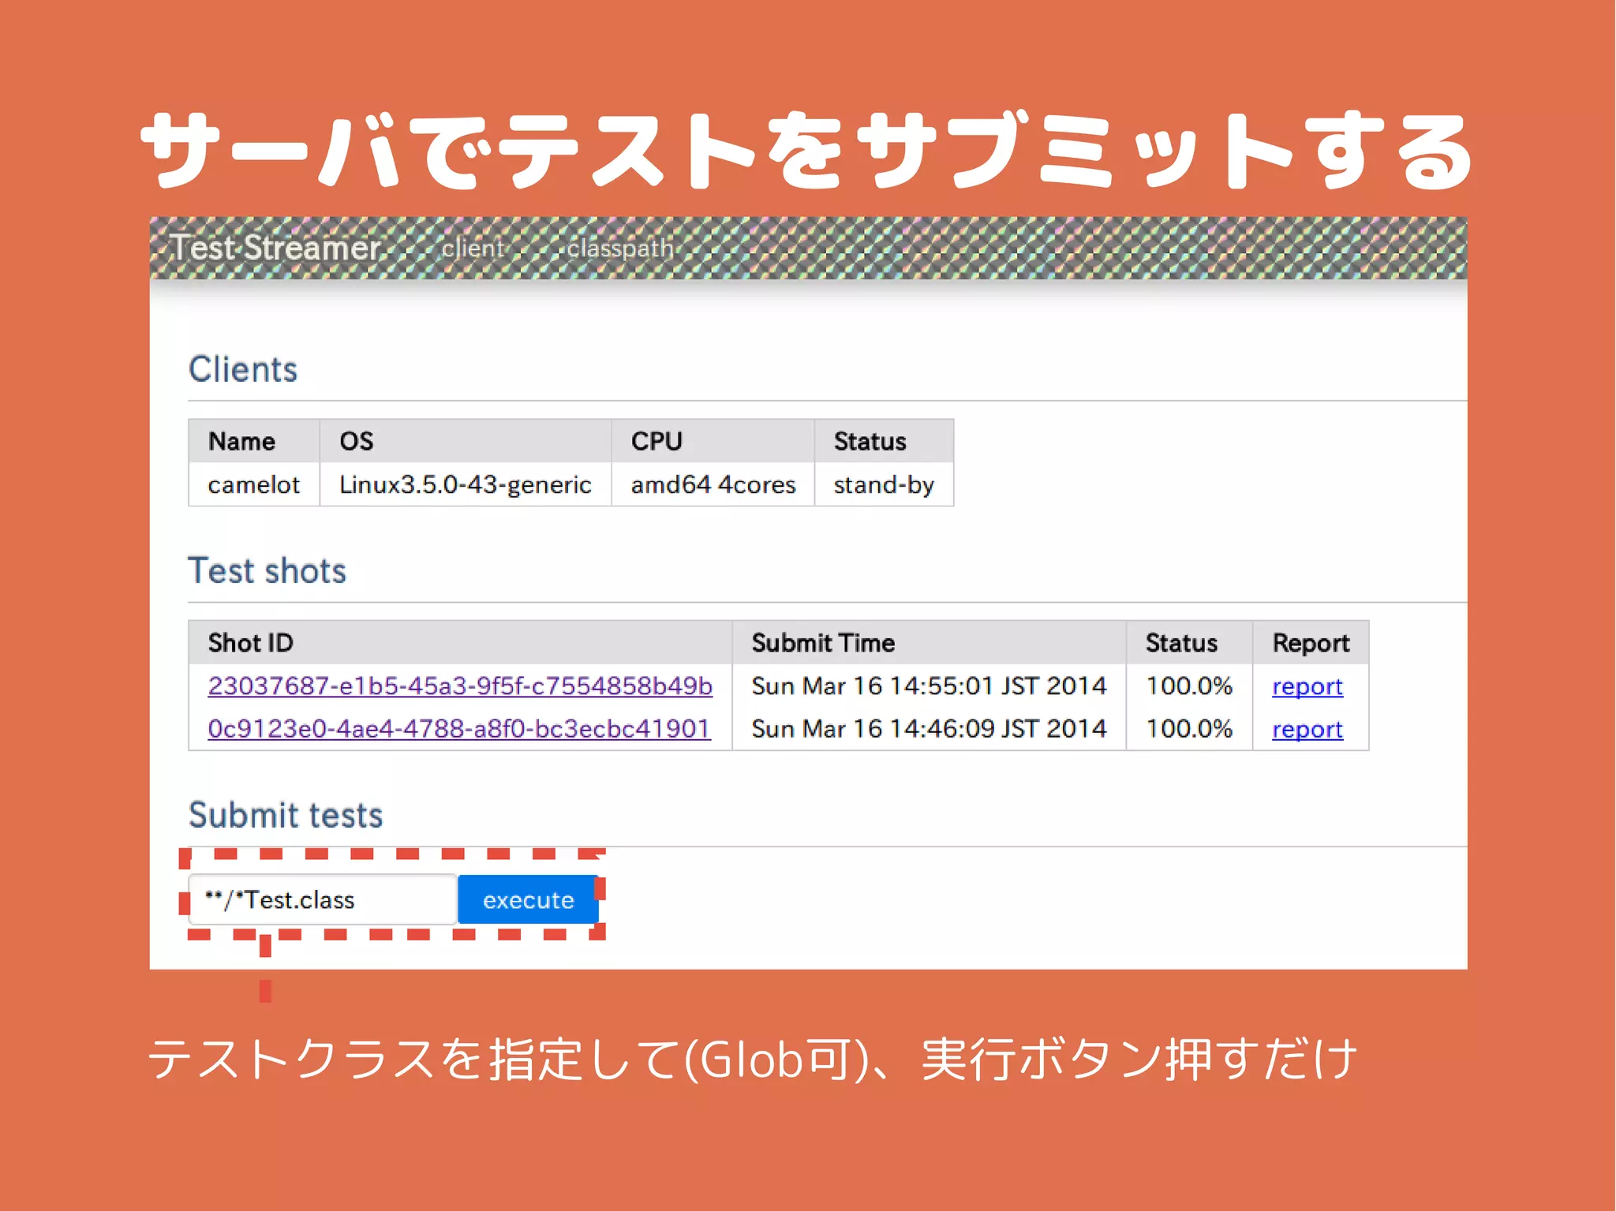Select the Linux3.5.0-43-generic OS cell

tap(466, 484)
